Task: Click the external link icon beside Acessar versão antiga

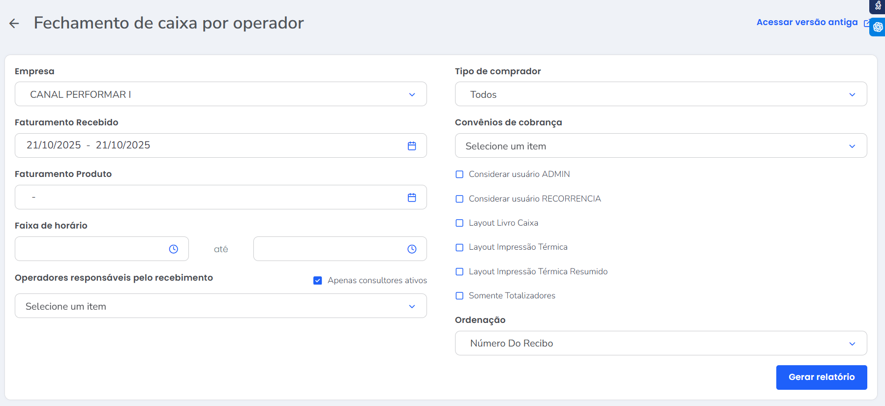Action: click(x=867, y=23)
